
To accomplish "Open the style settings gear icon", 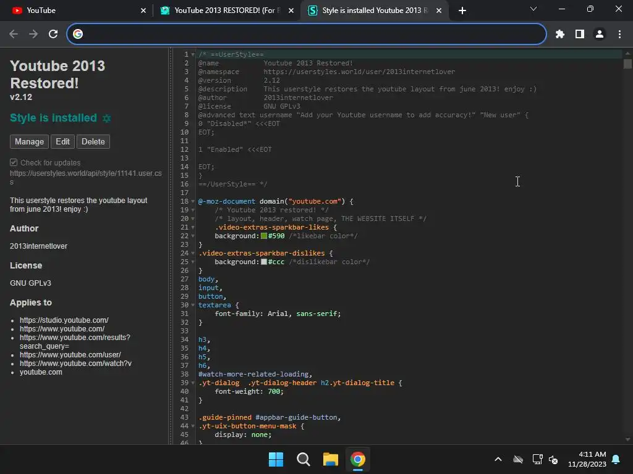I will pyautogui.click(x=106, y=118).
